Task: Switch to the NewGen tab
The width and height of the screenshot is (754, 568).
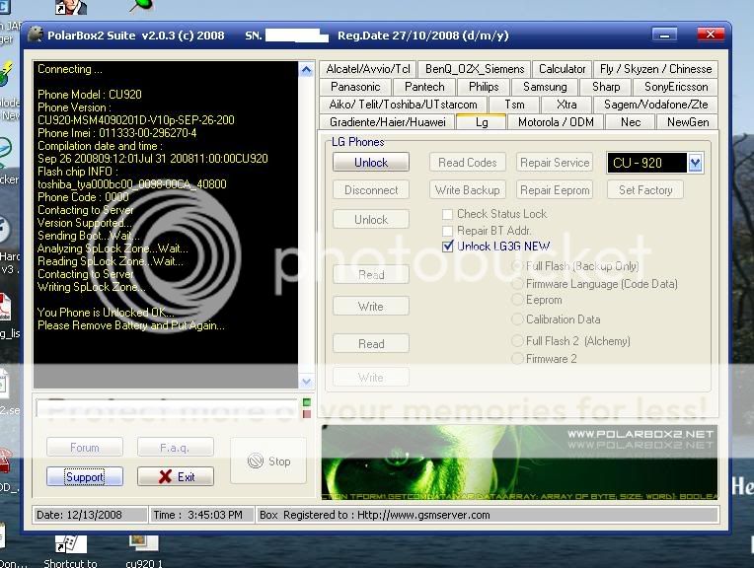Action: click(x=688, y=122)
